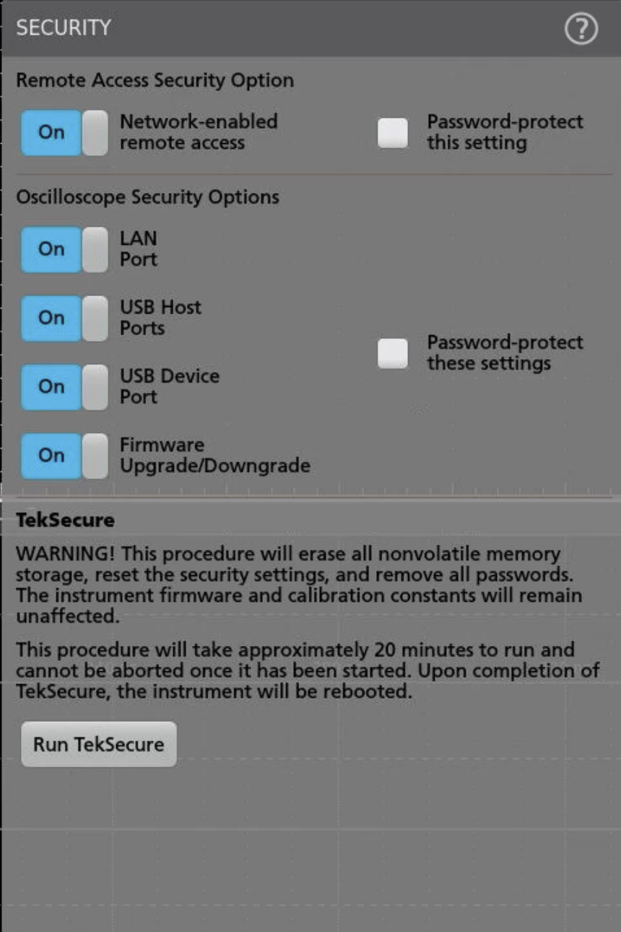The height and width of the screenshot is (932, 621).
Task: Disable Network-enabled remote access
Action: (63, 132)
